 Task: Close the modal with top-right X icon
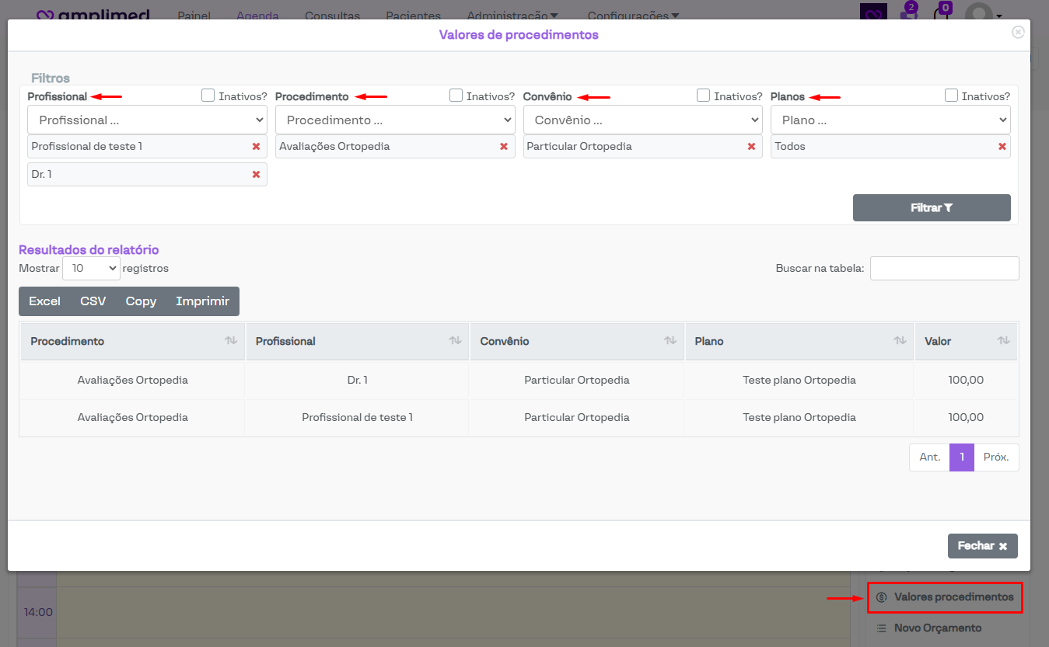pyautogui.click(x=1018, y=32)
